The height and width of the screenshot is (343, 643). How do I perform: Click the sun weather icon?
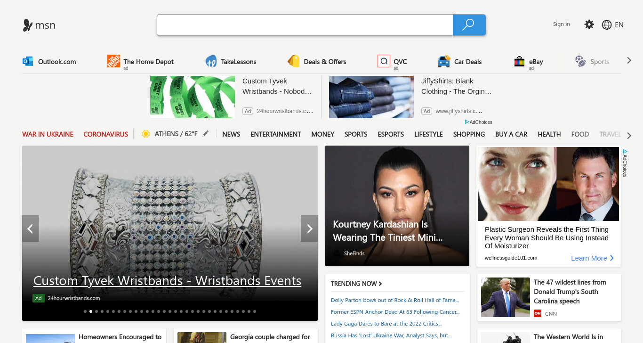pos(146,134)
